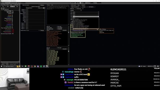Toggle the Flask 2 active checkbox
The image size is (160, 90).
[25, 24]
